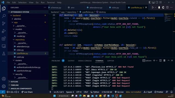This screenshot has width=175, height=98.
Task: Close the terminal panel
Action: (172, 60)
